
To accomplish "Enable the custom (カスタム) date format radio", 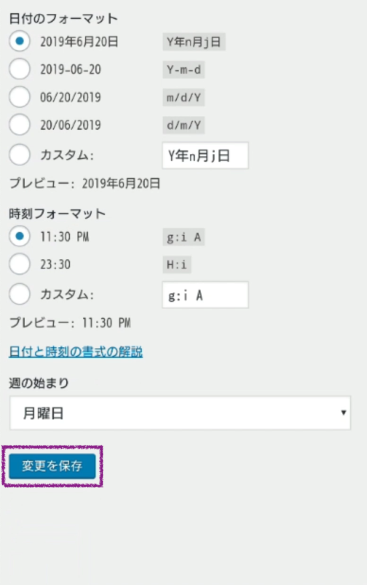I will (20, 155).
